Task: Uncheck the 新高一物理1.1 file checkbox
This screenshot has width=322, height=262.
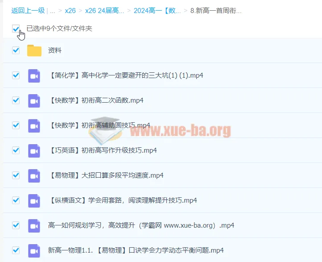Action: pos(16,250)
